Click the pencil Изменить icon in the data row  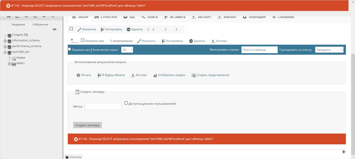(x=79, y=29)
